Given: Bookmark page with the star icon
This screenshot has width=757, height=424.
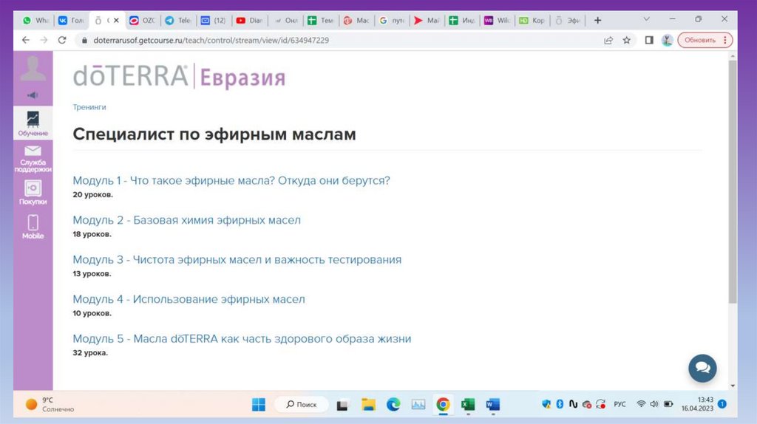Looking at the screenshot, I should (x=627, y=40).
